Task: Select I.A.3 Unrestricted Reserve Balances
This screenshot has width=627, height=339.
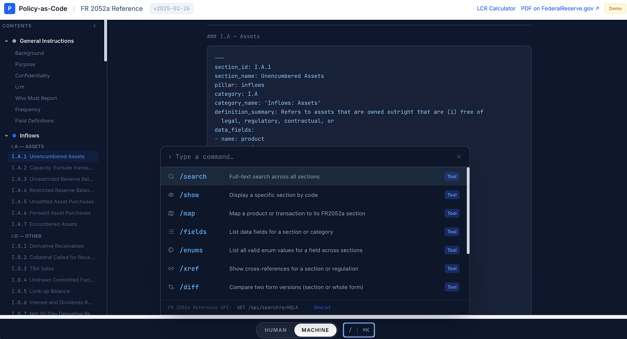Action: [x=53, y=179]
